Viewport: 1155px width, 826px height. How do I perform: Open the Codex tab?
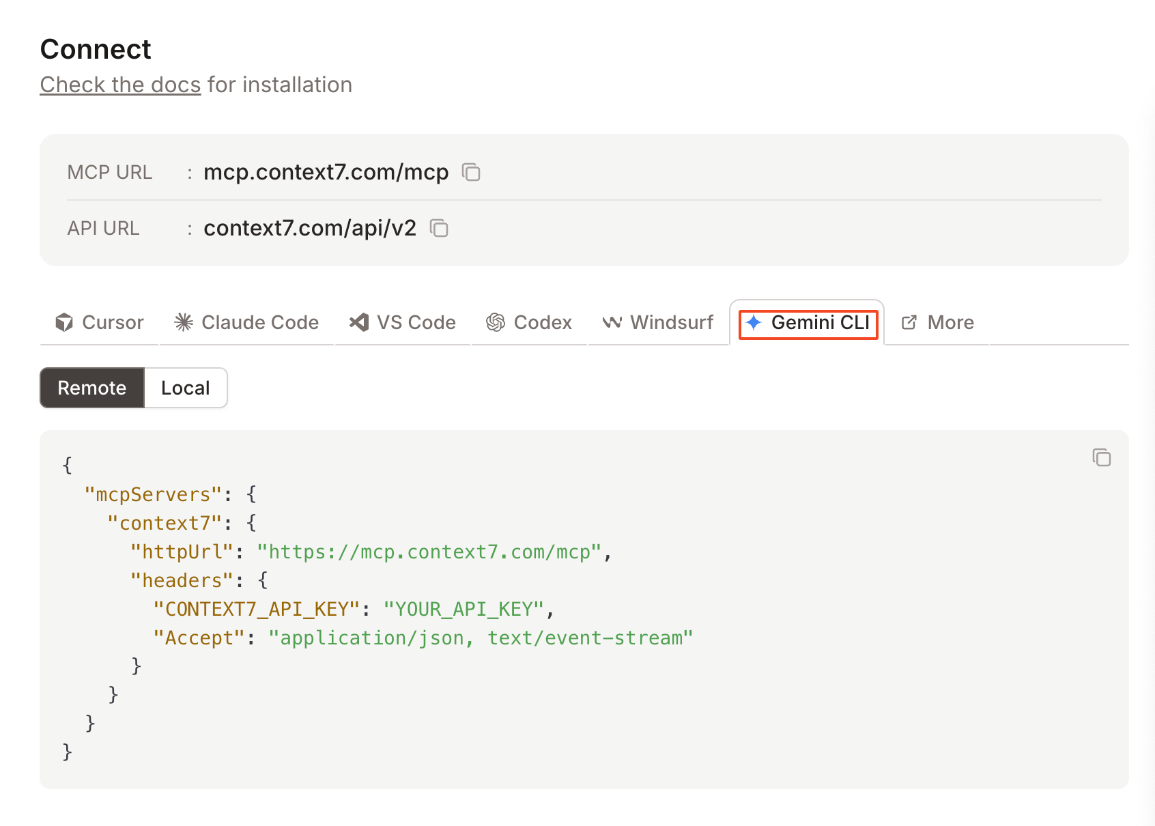click(x=529, y=322)
